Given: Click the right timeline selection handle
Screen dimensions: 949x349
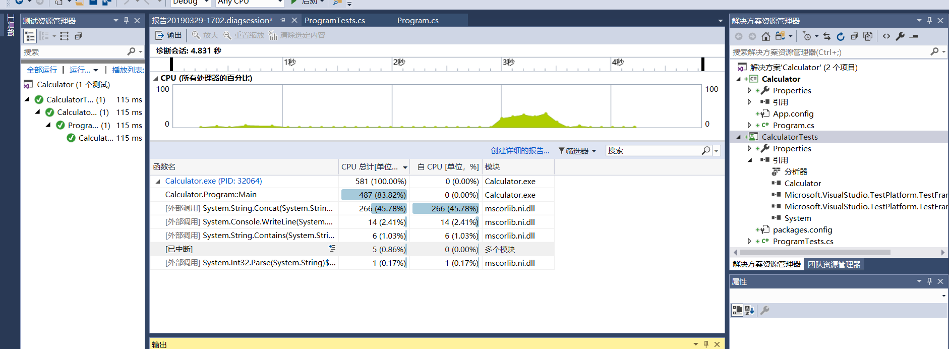Looking at the screenshot, I should tap(702, 64).
